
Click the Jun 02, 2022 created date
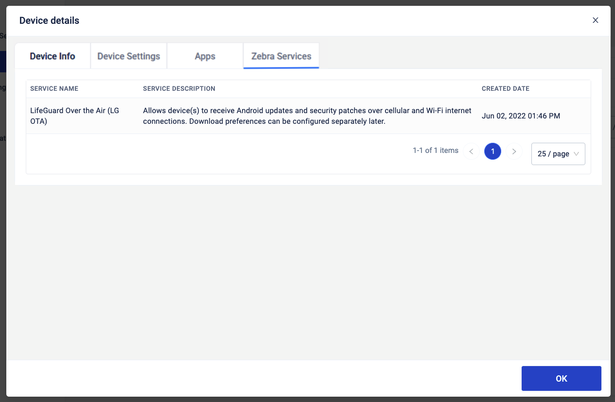pyautogui.click(x=521, y=116)
